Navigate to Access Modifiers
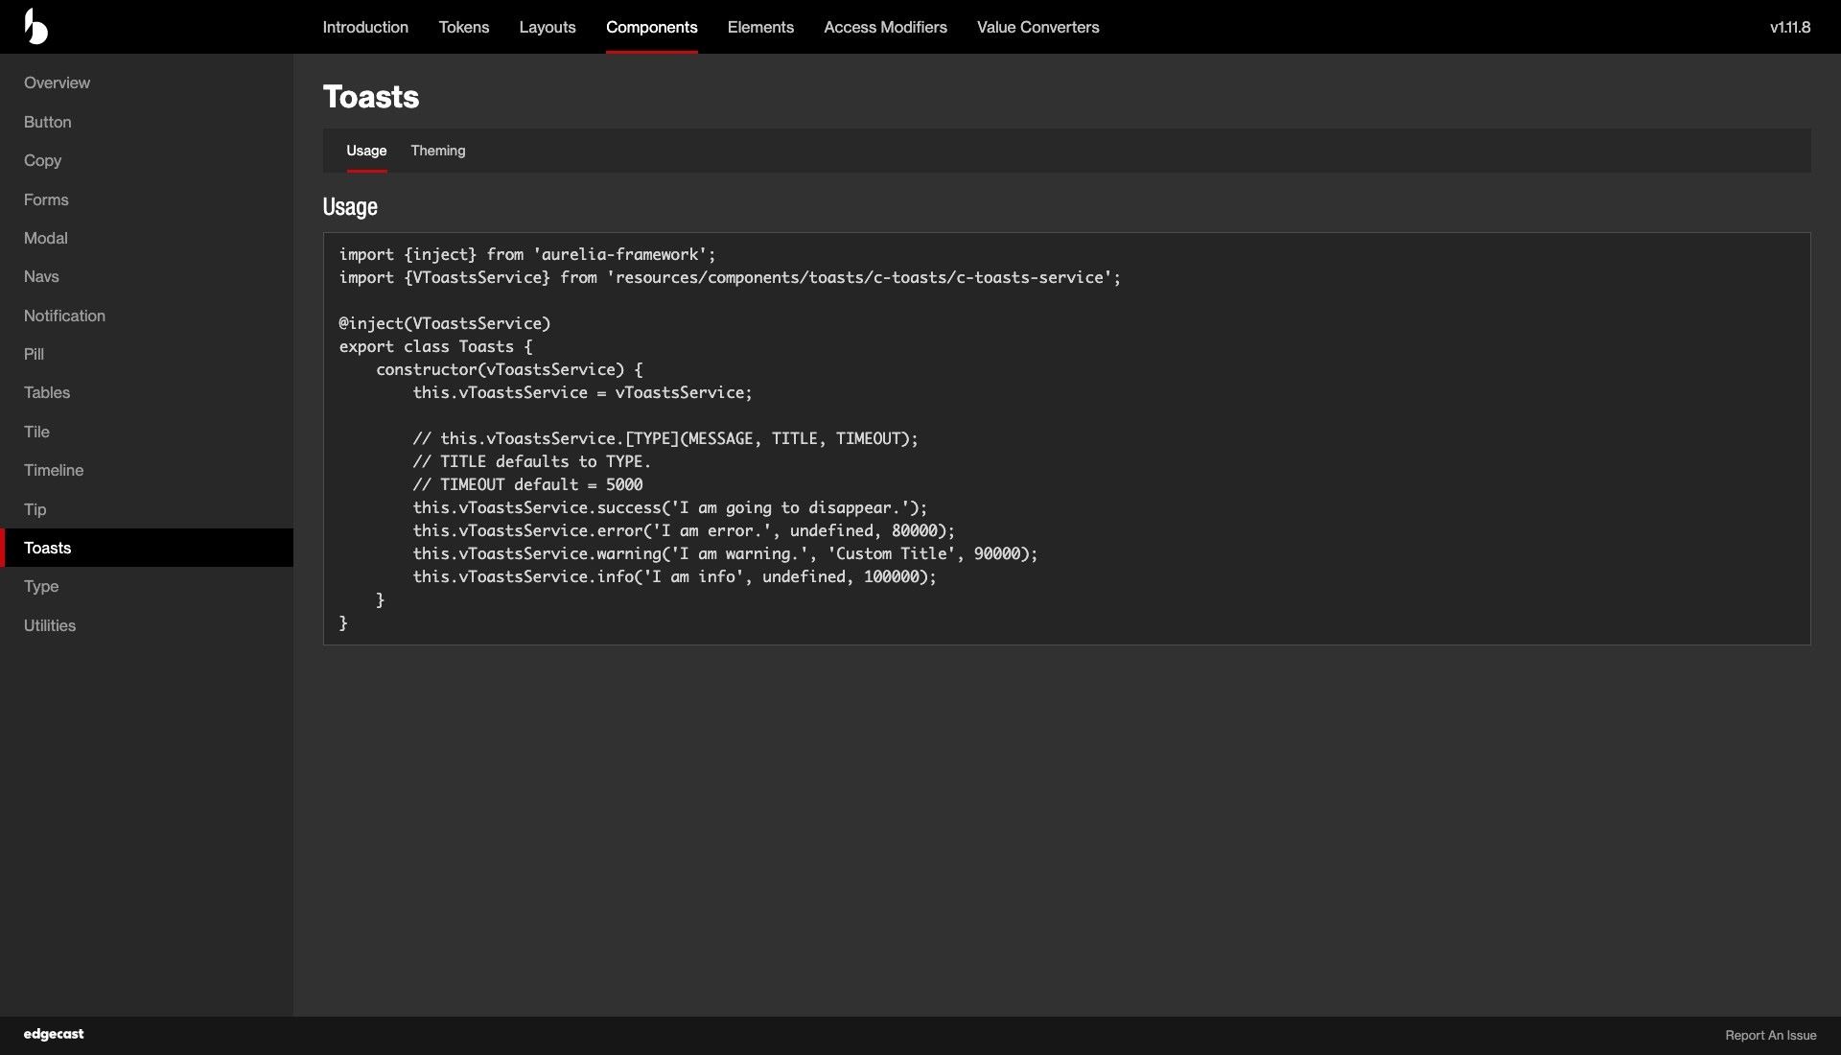 click(885, 27)
